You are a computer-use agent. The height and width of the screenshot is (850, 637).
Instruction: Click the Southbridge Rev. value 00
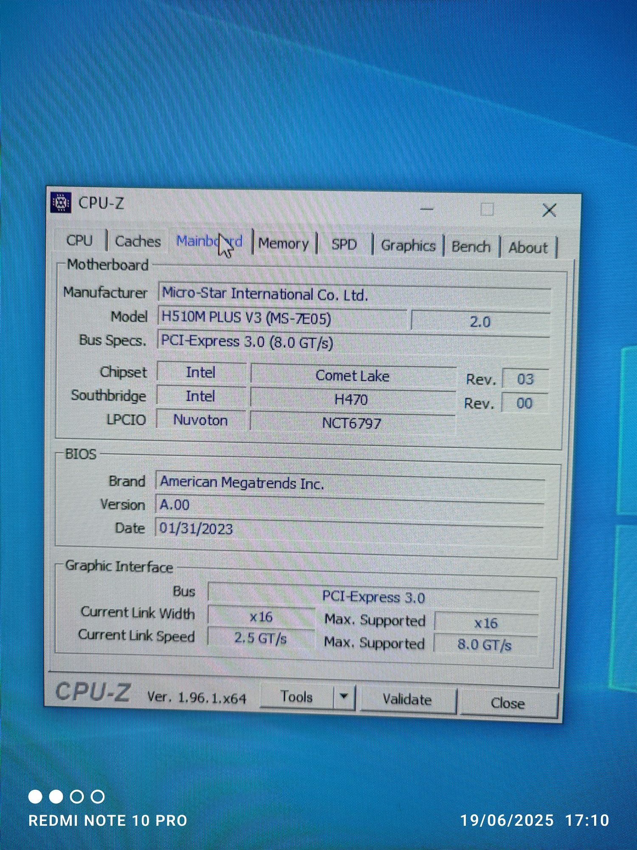524,403
